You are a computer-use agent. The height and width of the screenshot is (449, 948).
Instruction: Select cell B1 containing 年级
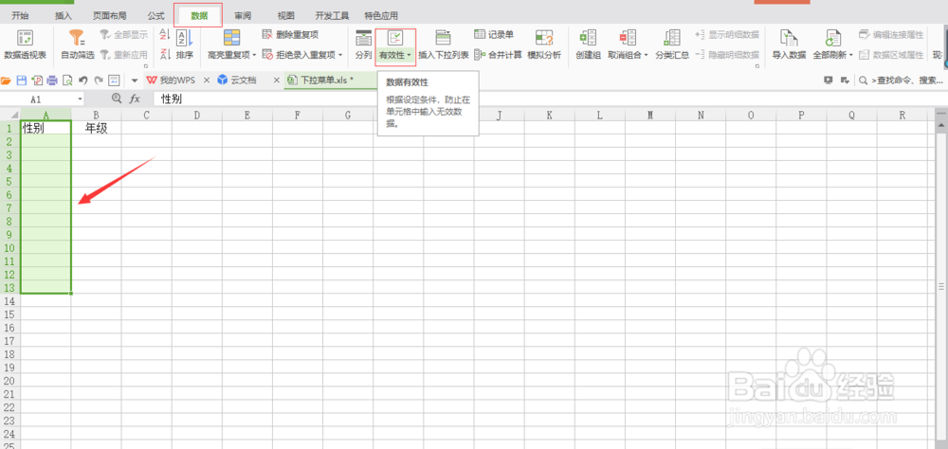tap(96, 128)
